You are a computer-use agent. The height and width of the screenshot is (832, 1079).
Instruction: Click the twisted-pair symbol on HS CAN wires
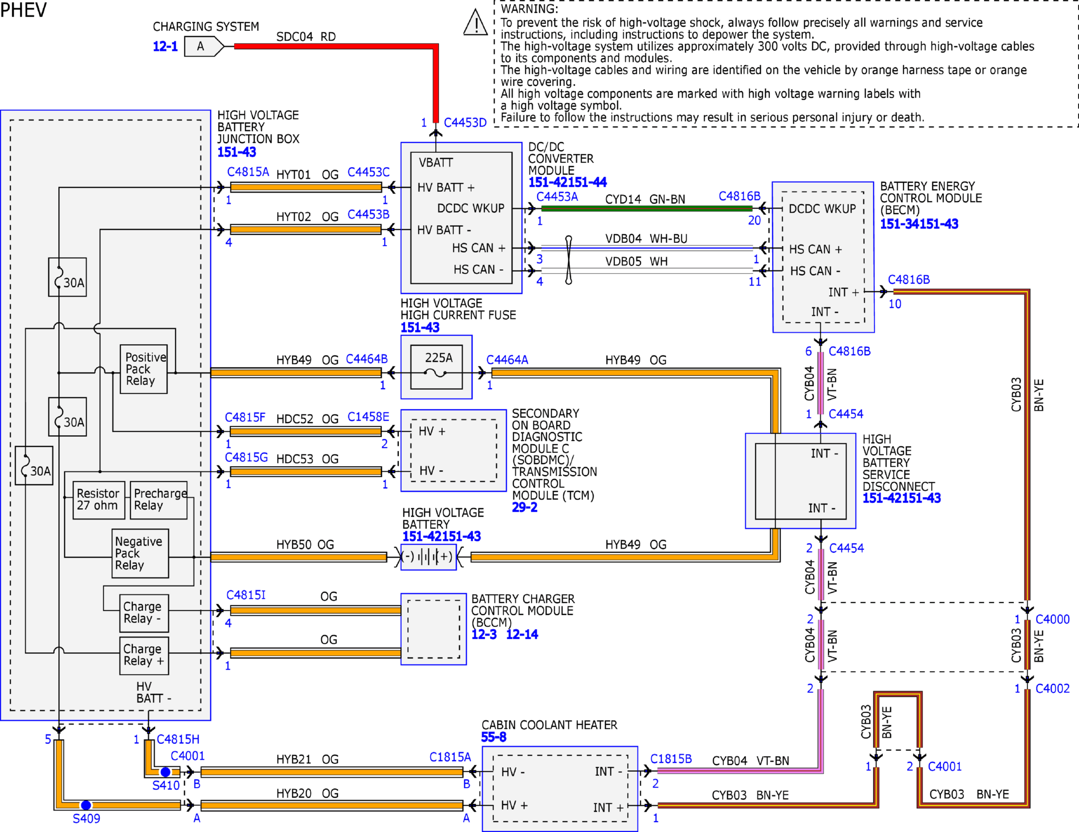[x=568, y=260]
